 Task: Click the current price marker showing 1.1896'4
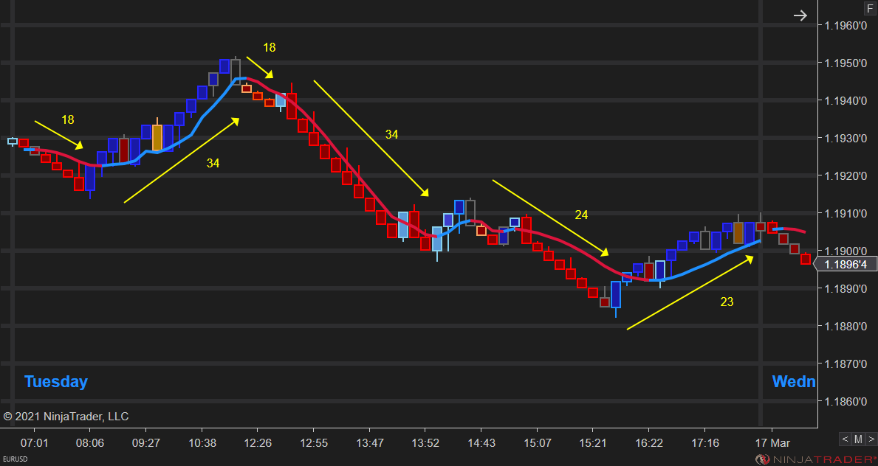[x=846, y=263]
